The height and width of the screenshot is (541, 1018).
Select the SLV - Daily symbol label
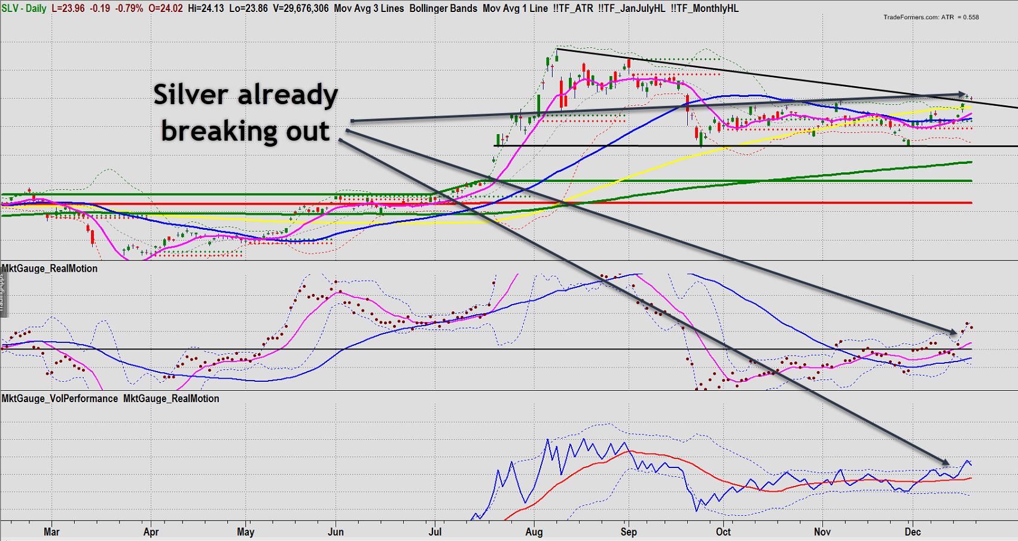pos(23,8)
